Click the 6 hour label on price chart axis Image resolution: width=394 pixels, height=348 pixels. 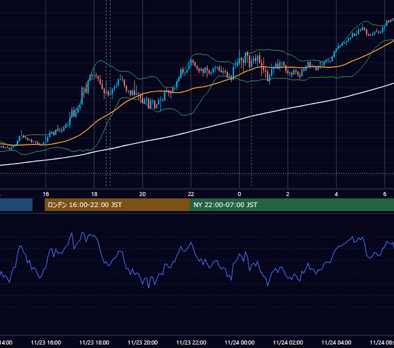tap(385, 194)
